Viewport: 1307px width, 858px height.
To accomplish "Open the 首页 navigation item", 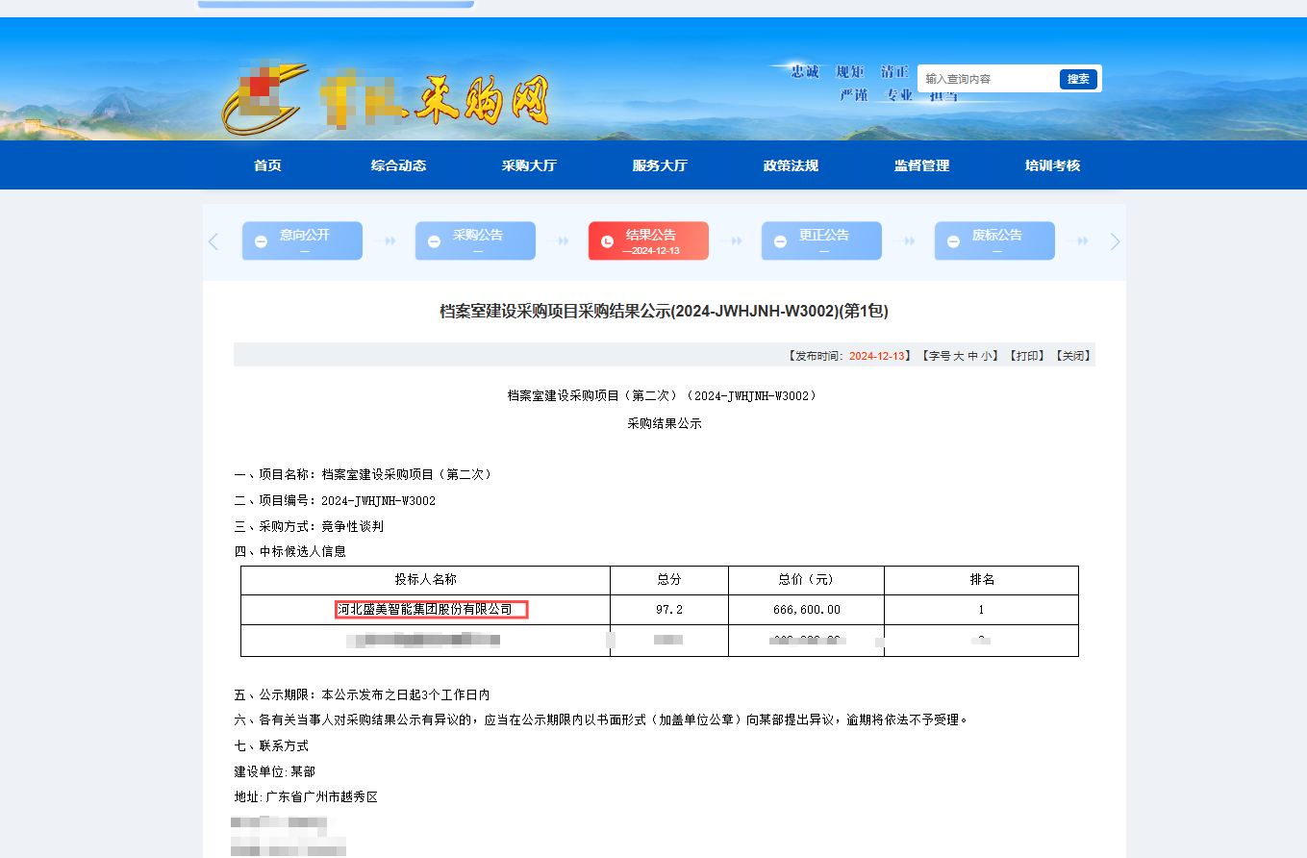I will point(267,165).
